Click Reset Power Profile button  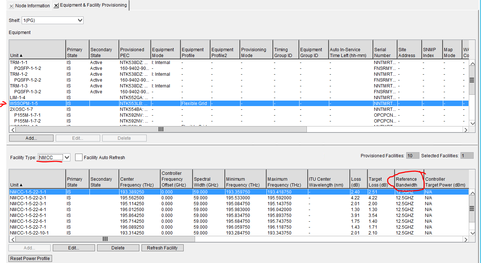click(x=30, y=258)
